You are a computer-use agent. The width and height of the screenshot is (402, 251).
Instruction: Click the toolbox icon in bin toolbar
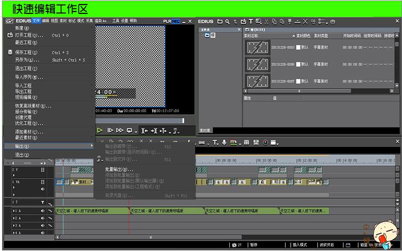[333, 21]
